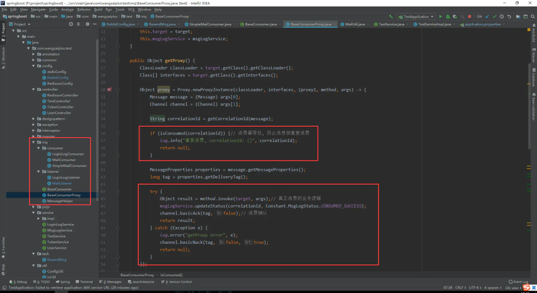This screenshot has width=537, height=293.
Task: Select LoginLogListener in project tree
Action: 66,177
